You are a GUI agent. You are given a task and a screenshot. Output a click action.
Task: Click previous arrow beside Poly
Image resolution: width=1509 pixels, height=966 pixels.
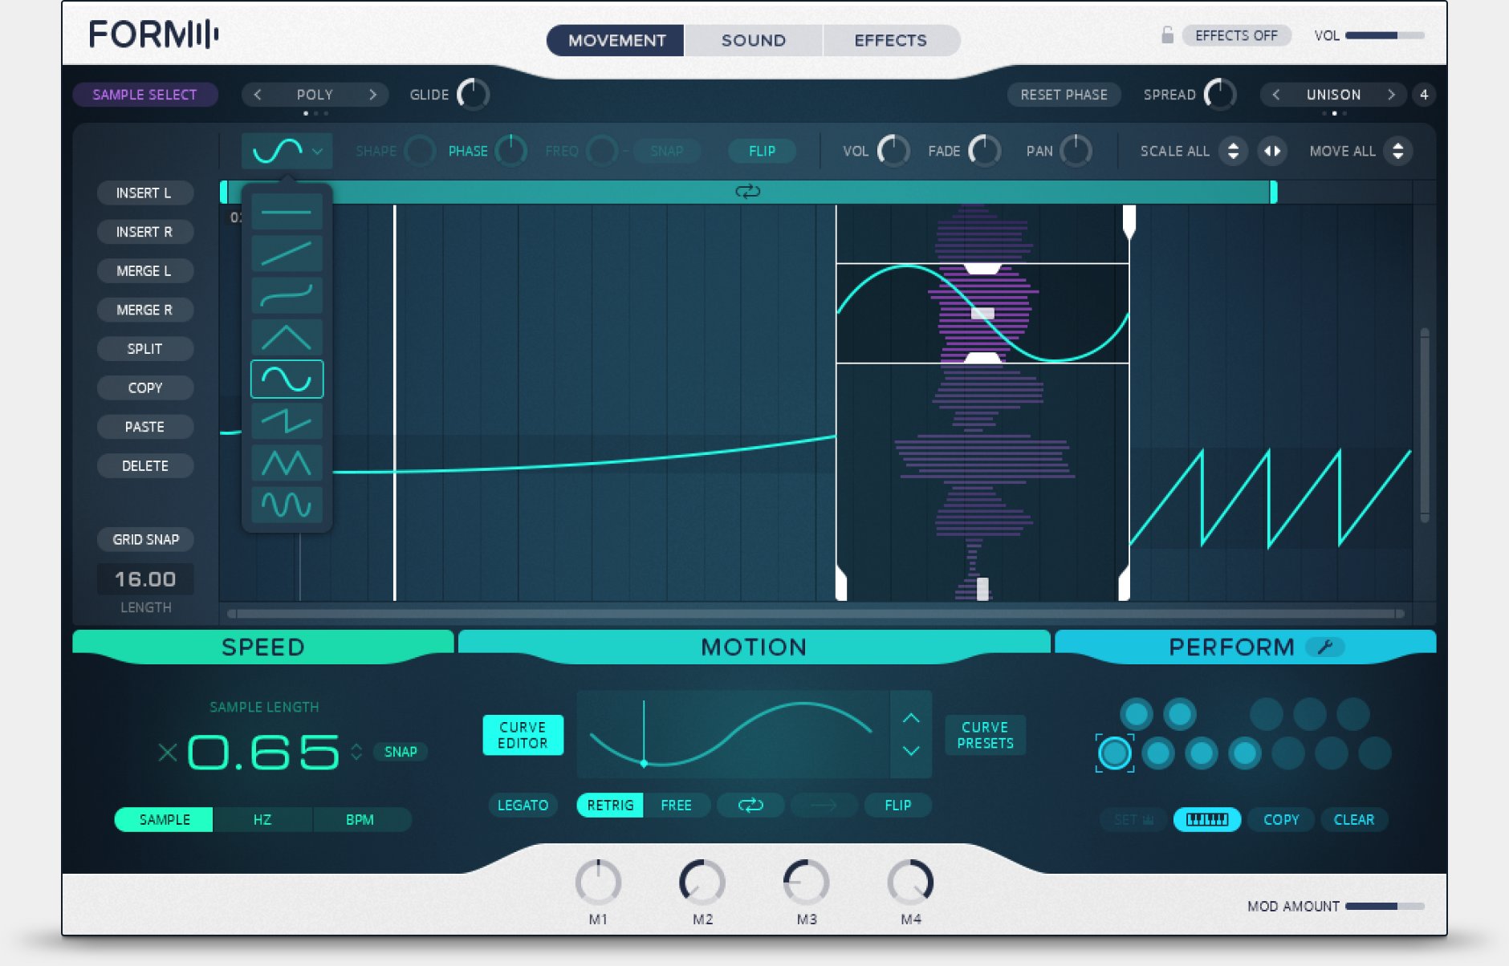pos(258,95)
